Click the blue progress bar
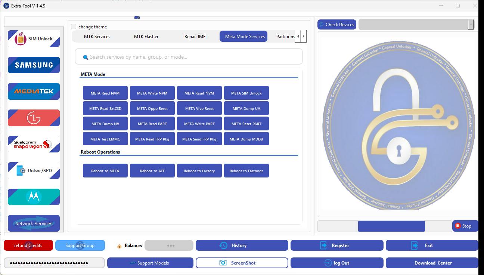The height and width of the screenshot is (275, 484). coord(391,226)
